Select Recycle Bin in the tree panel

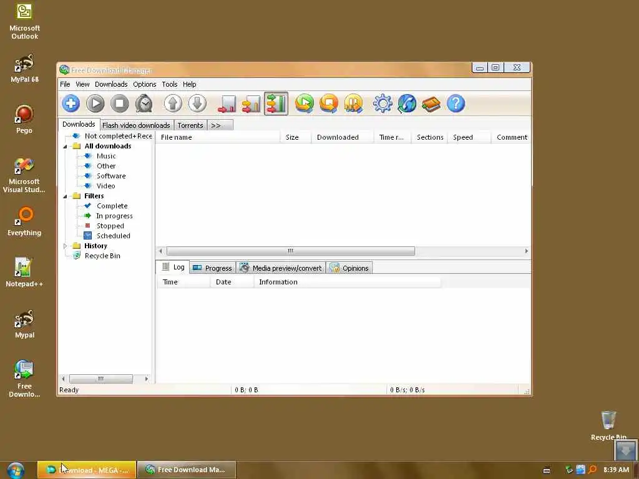(x=102, y=256)
